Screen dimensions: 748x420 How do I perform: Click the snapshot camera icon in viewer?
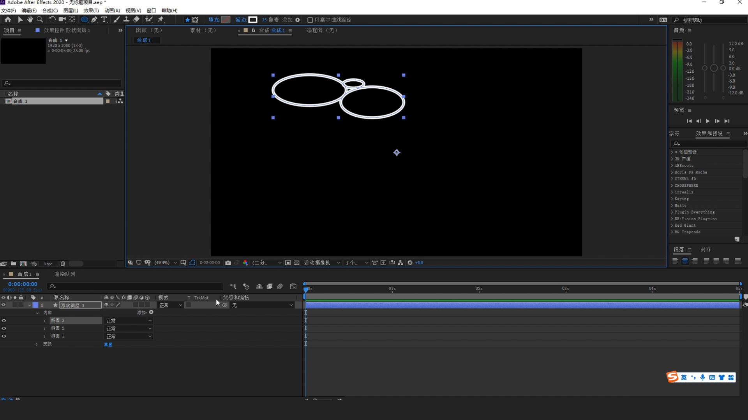tap(228, 263)
